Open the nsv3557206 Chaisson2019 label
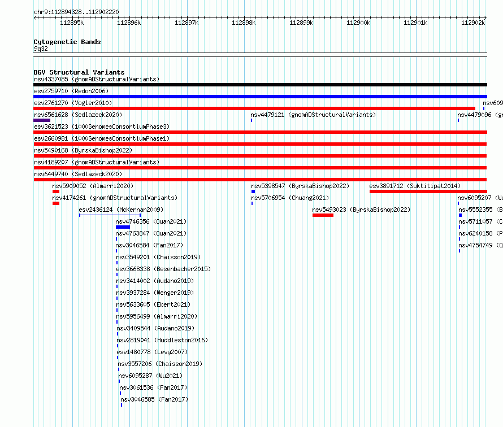Screen dimensions: 503x427 click(x=160, y=364)
